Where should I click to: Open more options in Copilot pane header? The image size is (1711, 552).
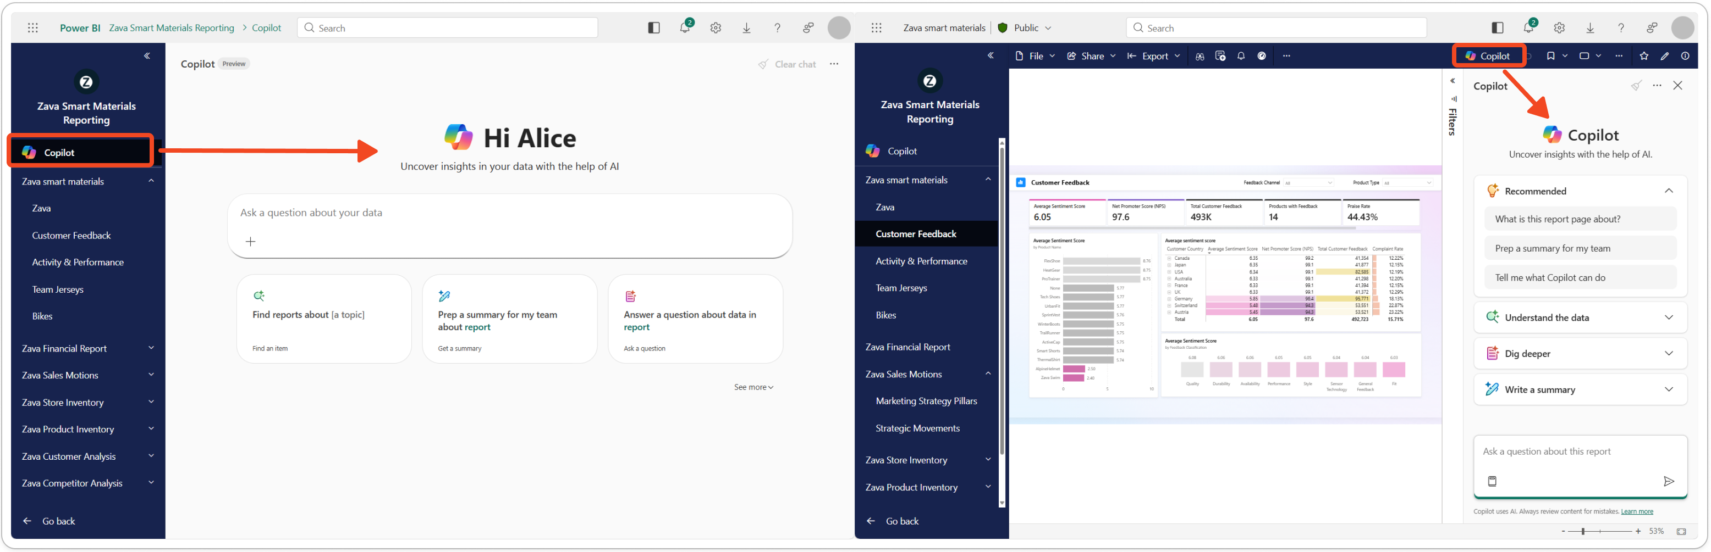pos(1657,86)
